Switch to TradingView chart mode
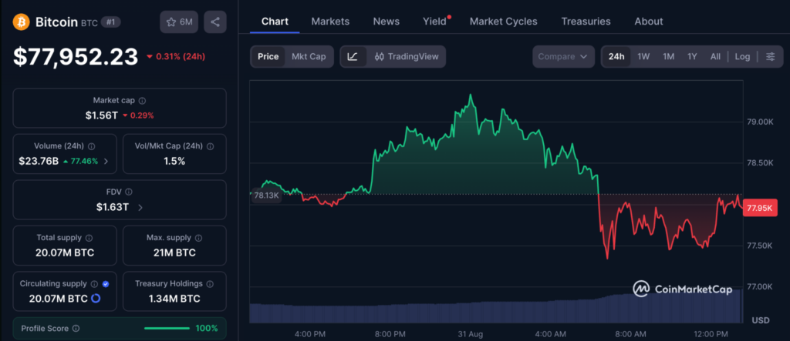790x341 pixels. pyautogui.click(x=407, y=56)
